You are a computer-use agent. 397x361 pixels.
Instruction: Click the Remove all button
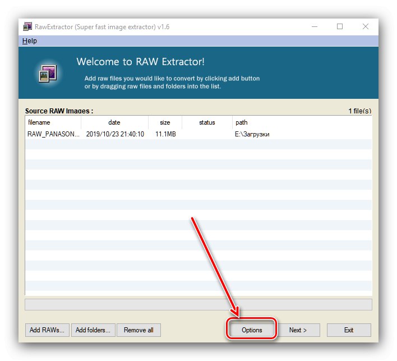click(139, 330)
